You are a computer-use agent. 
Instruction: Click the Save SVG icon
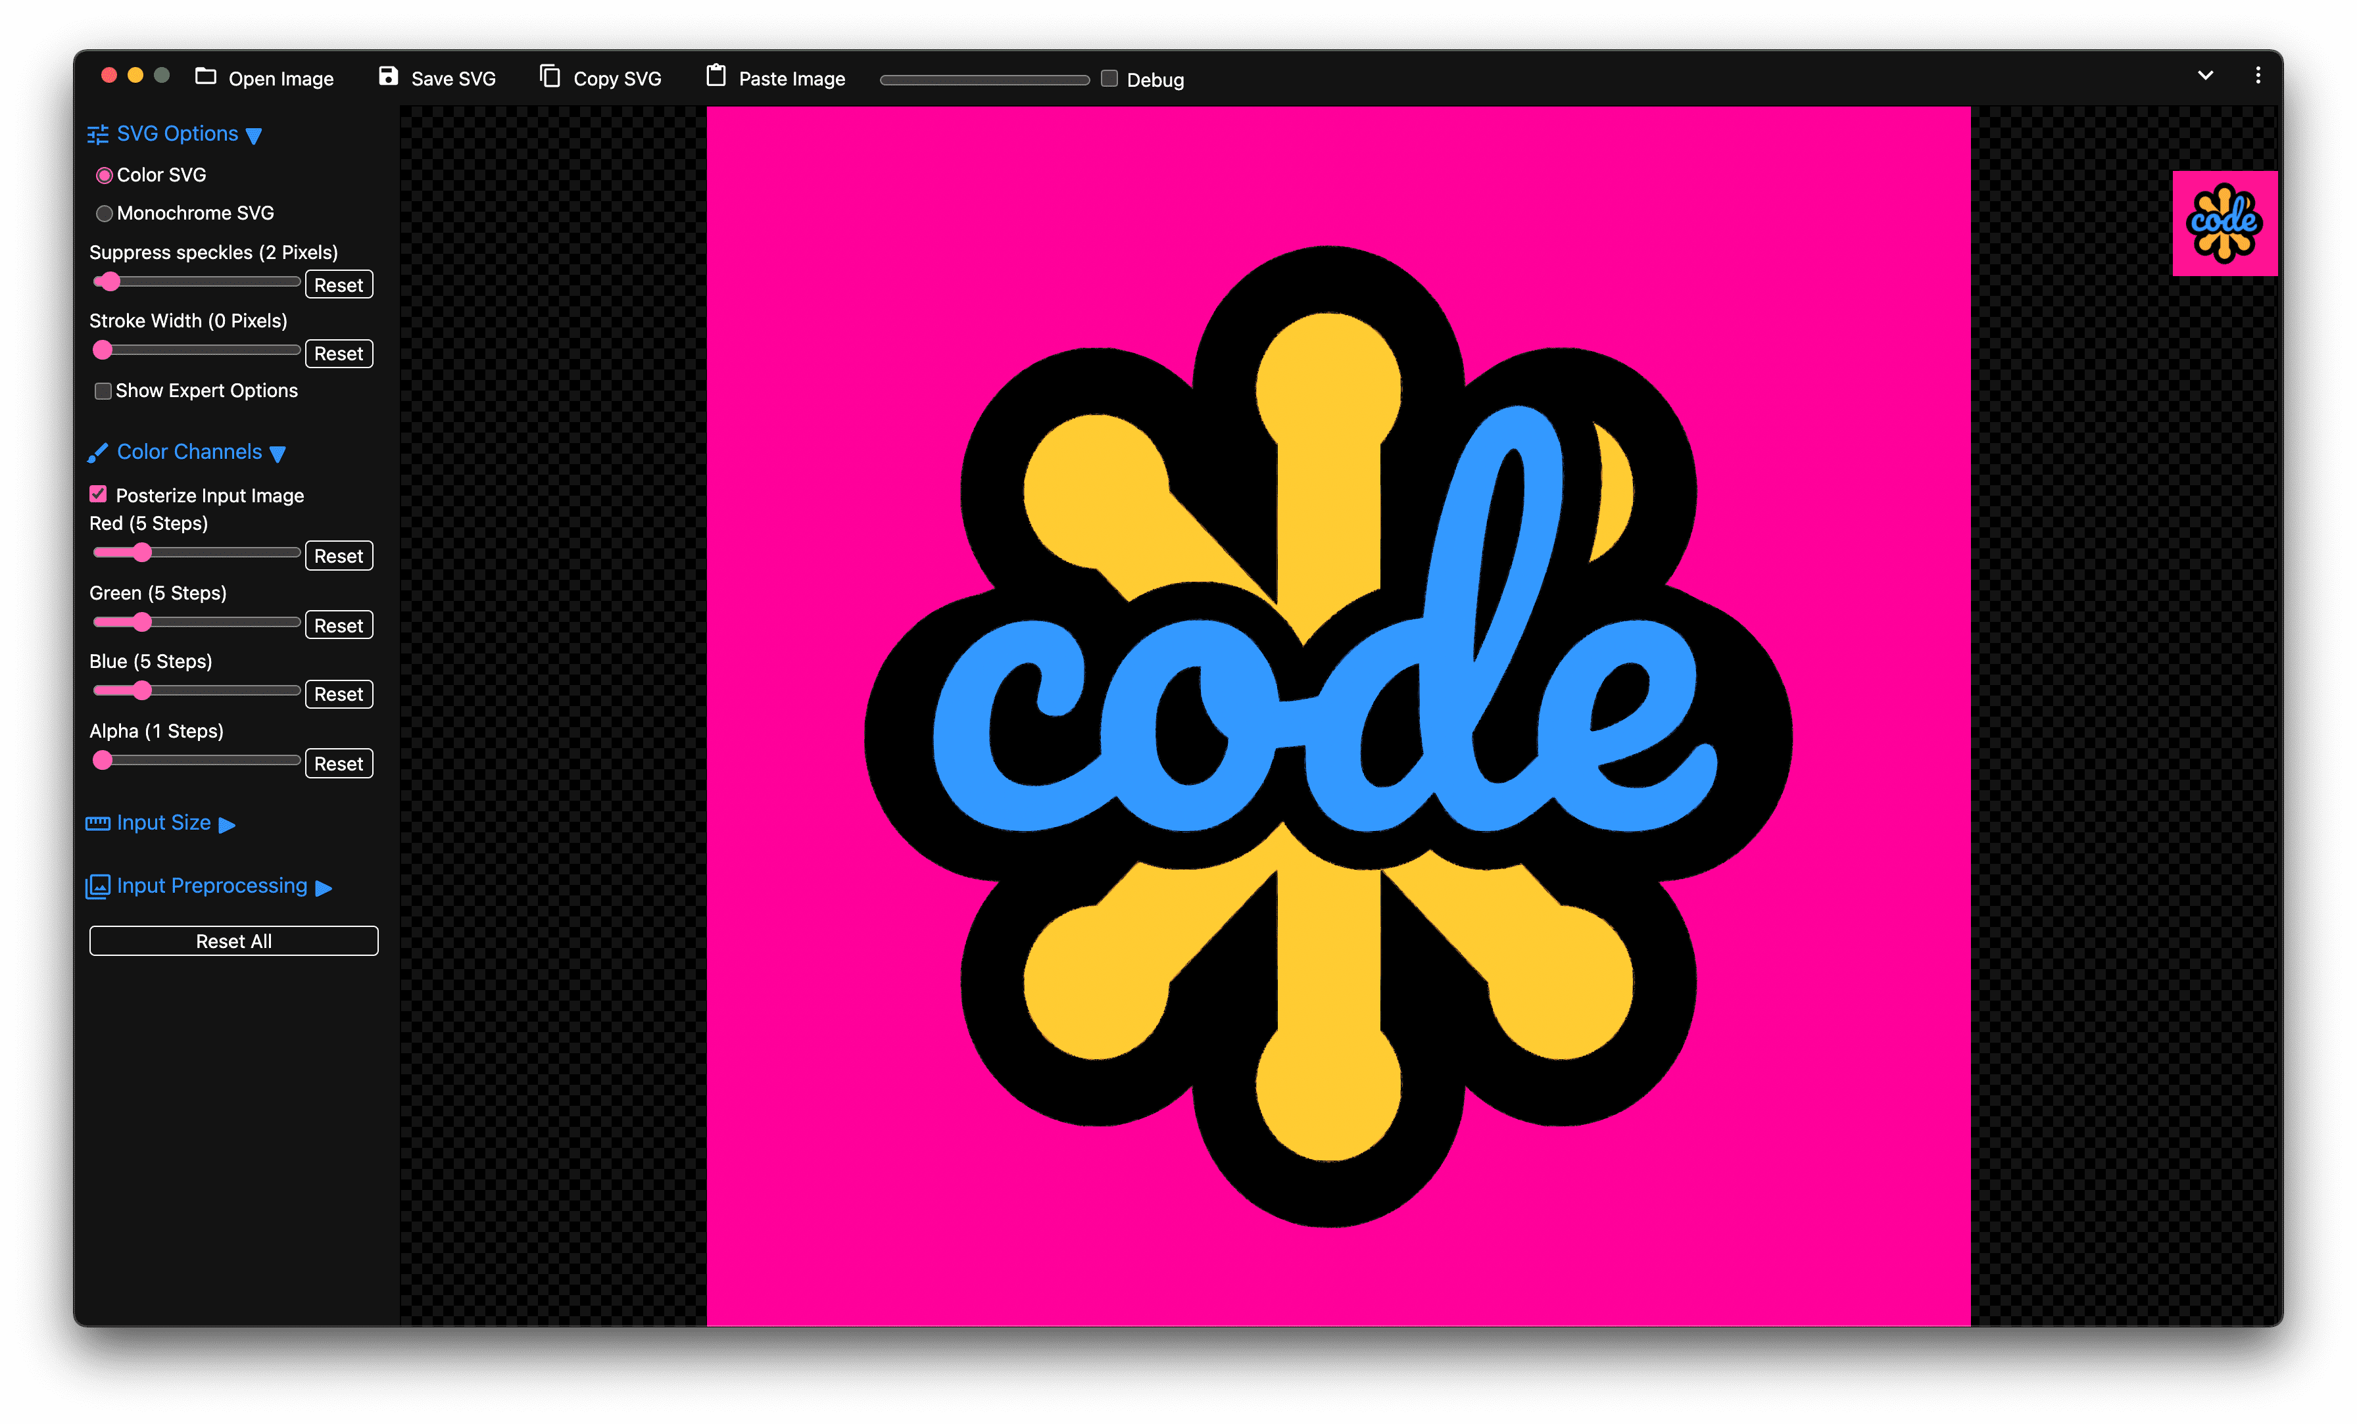click(x=389, y=78)
